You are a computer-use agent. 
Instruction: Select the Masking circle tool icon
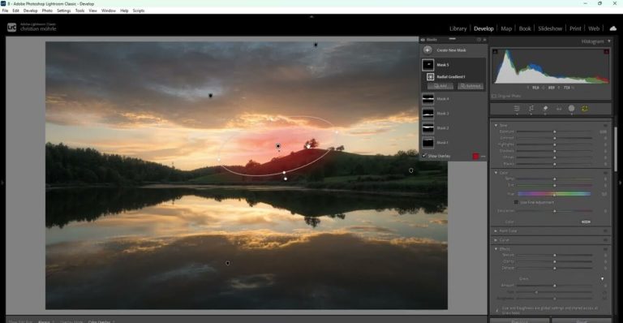point(571,109)
